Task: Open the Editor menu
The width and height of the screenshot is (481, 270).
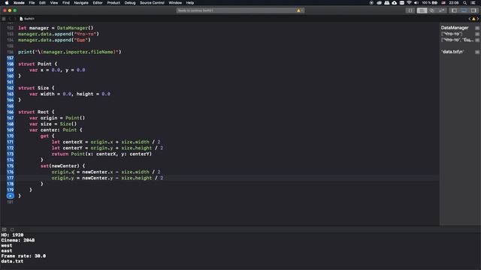Action: click(98, 3)
